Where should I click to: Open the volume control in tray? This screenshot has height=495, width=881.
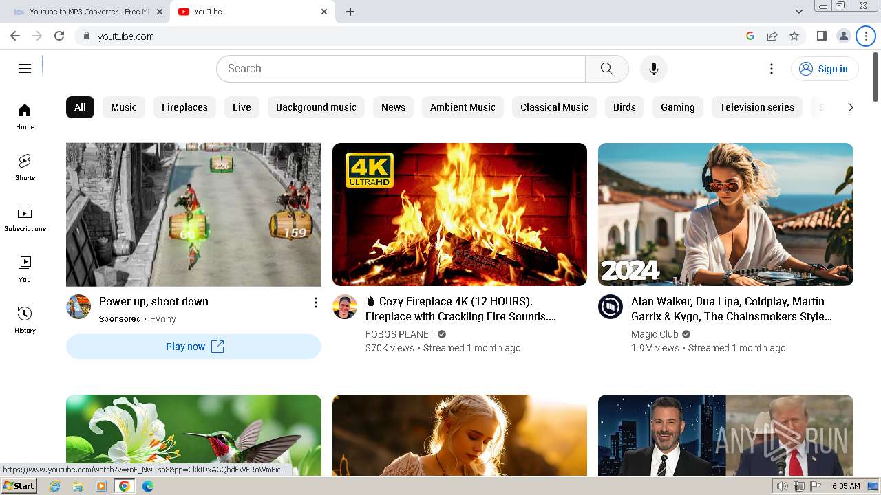[783, 486]
